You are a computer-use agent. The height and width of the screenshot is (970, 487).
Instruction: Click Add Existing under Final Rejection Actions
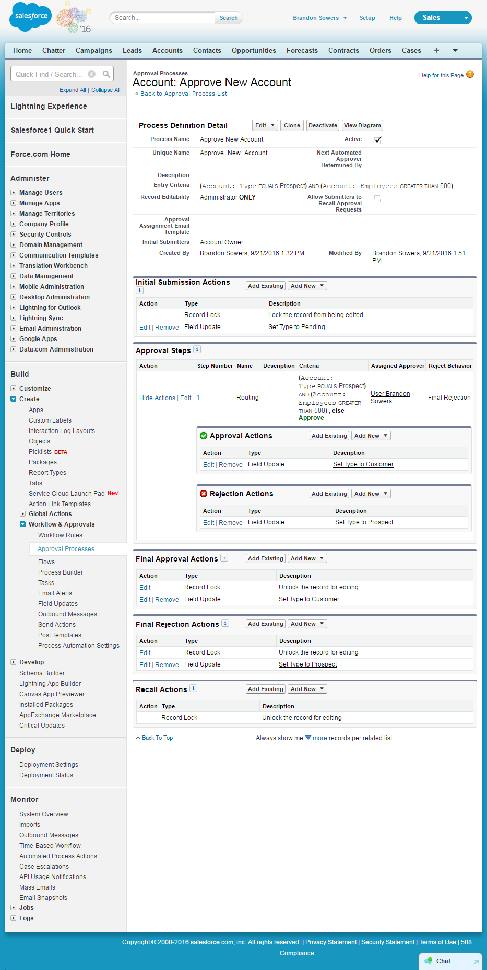[x=265, y=624]
